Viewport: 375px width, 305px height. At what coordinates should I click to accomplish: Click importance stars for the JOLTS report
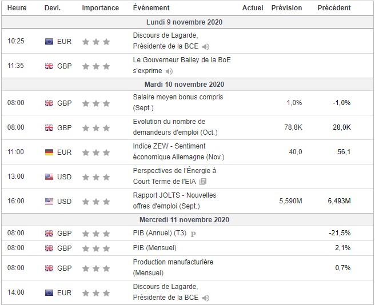click(x=95, y=201)
